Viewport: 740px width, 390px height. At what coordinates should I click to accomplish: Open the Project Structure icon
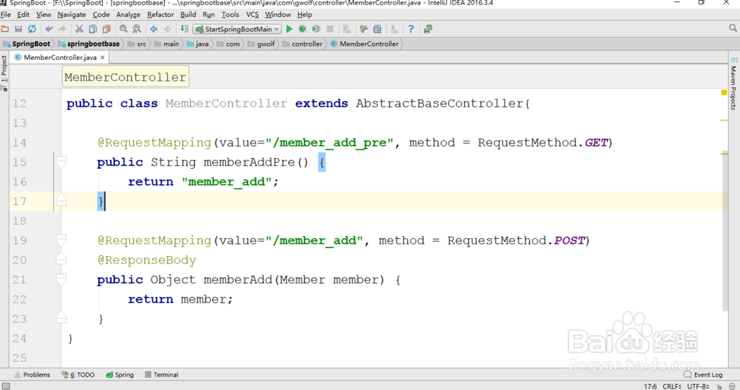click(377, 30)
